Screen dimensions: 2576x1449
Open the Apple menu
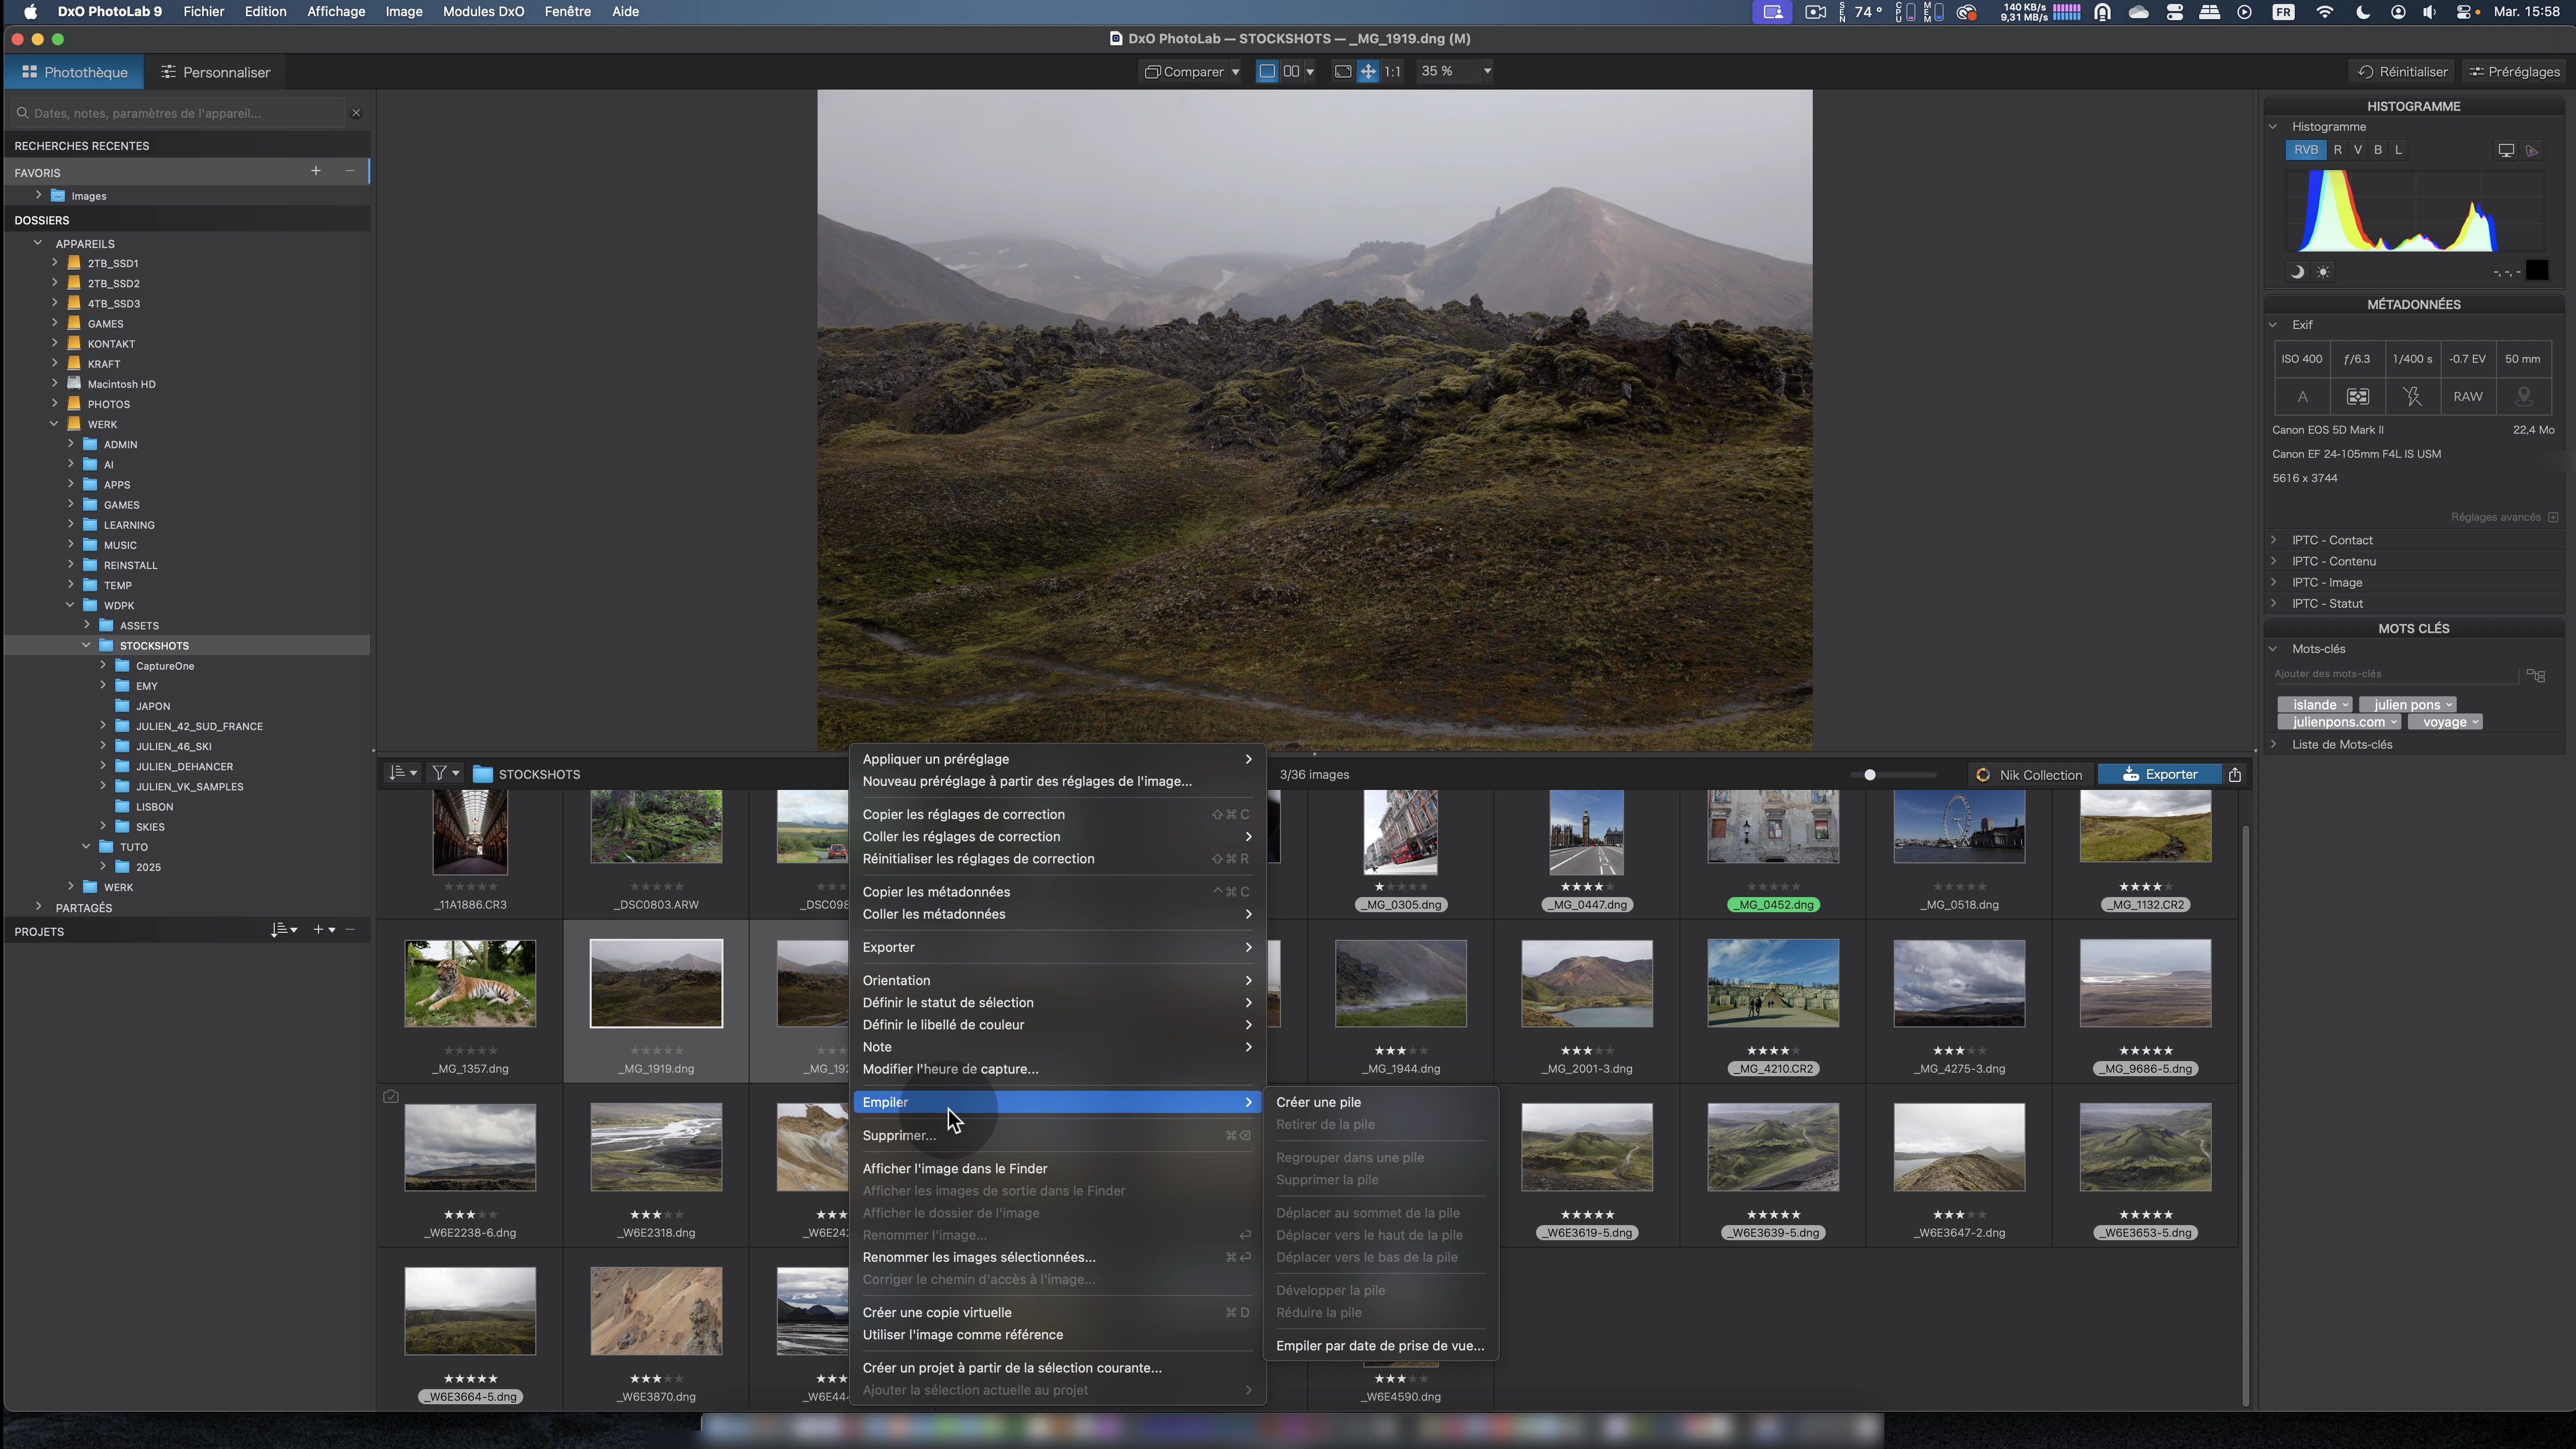(30, 12)
